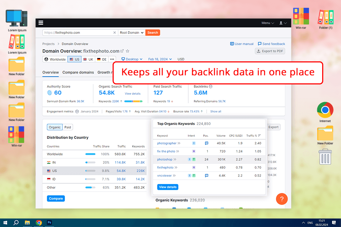Screen dimensions: 341x227
Task: Open the user account icon menu
Action: [x=283, y=23]
